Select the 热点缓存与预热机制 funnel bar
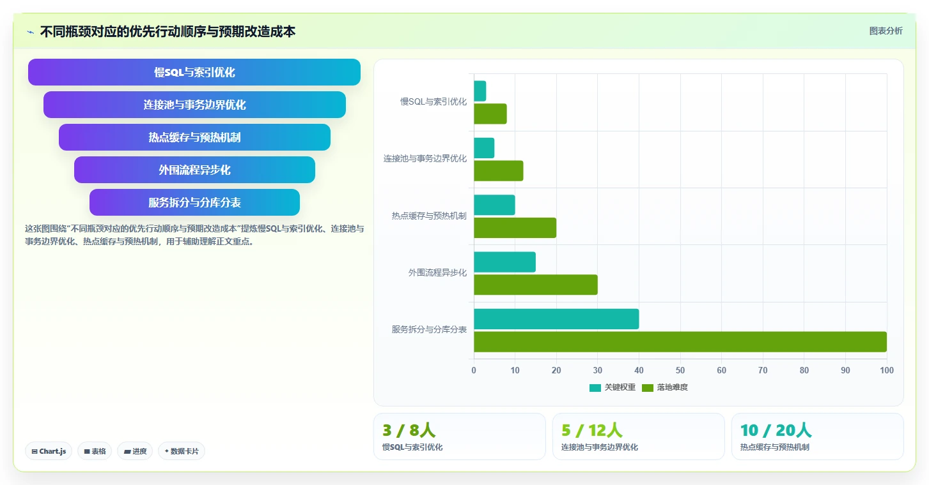 coord(194,137)
